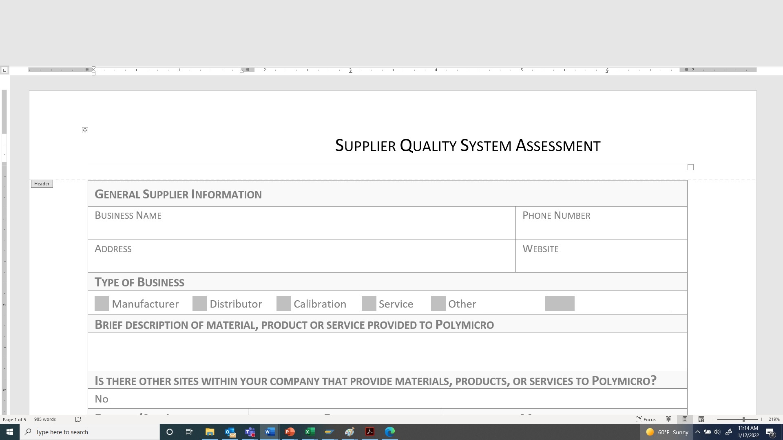Switch to Web Layout view

[x=701, y=419]
